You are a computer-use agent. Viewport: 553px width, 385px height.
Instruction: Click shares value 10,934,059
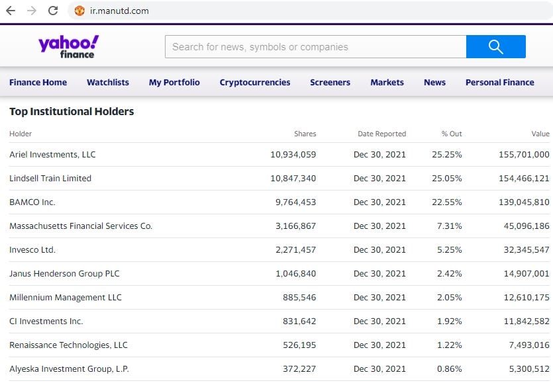[x=293, y=155]
